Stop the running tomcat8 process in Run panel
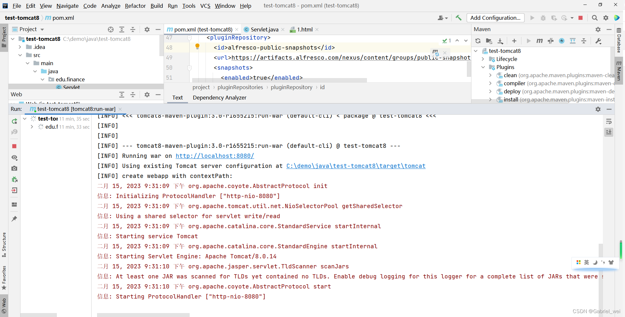Image resolution: width=625 pixels, height=317 pixels. (14, 146)
